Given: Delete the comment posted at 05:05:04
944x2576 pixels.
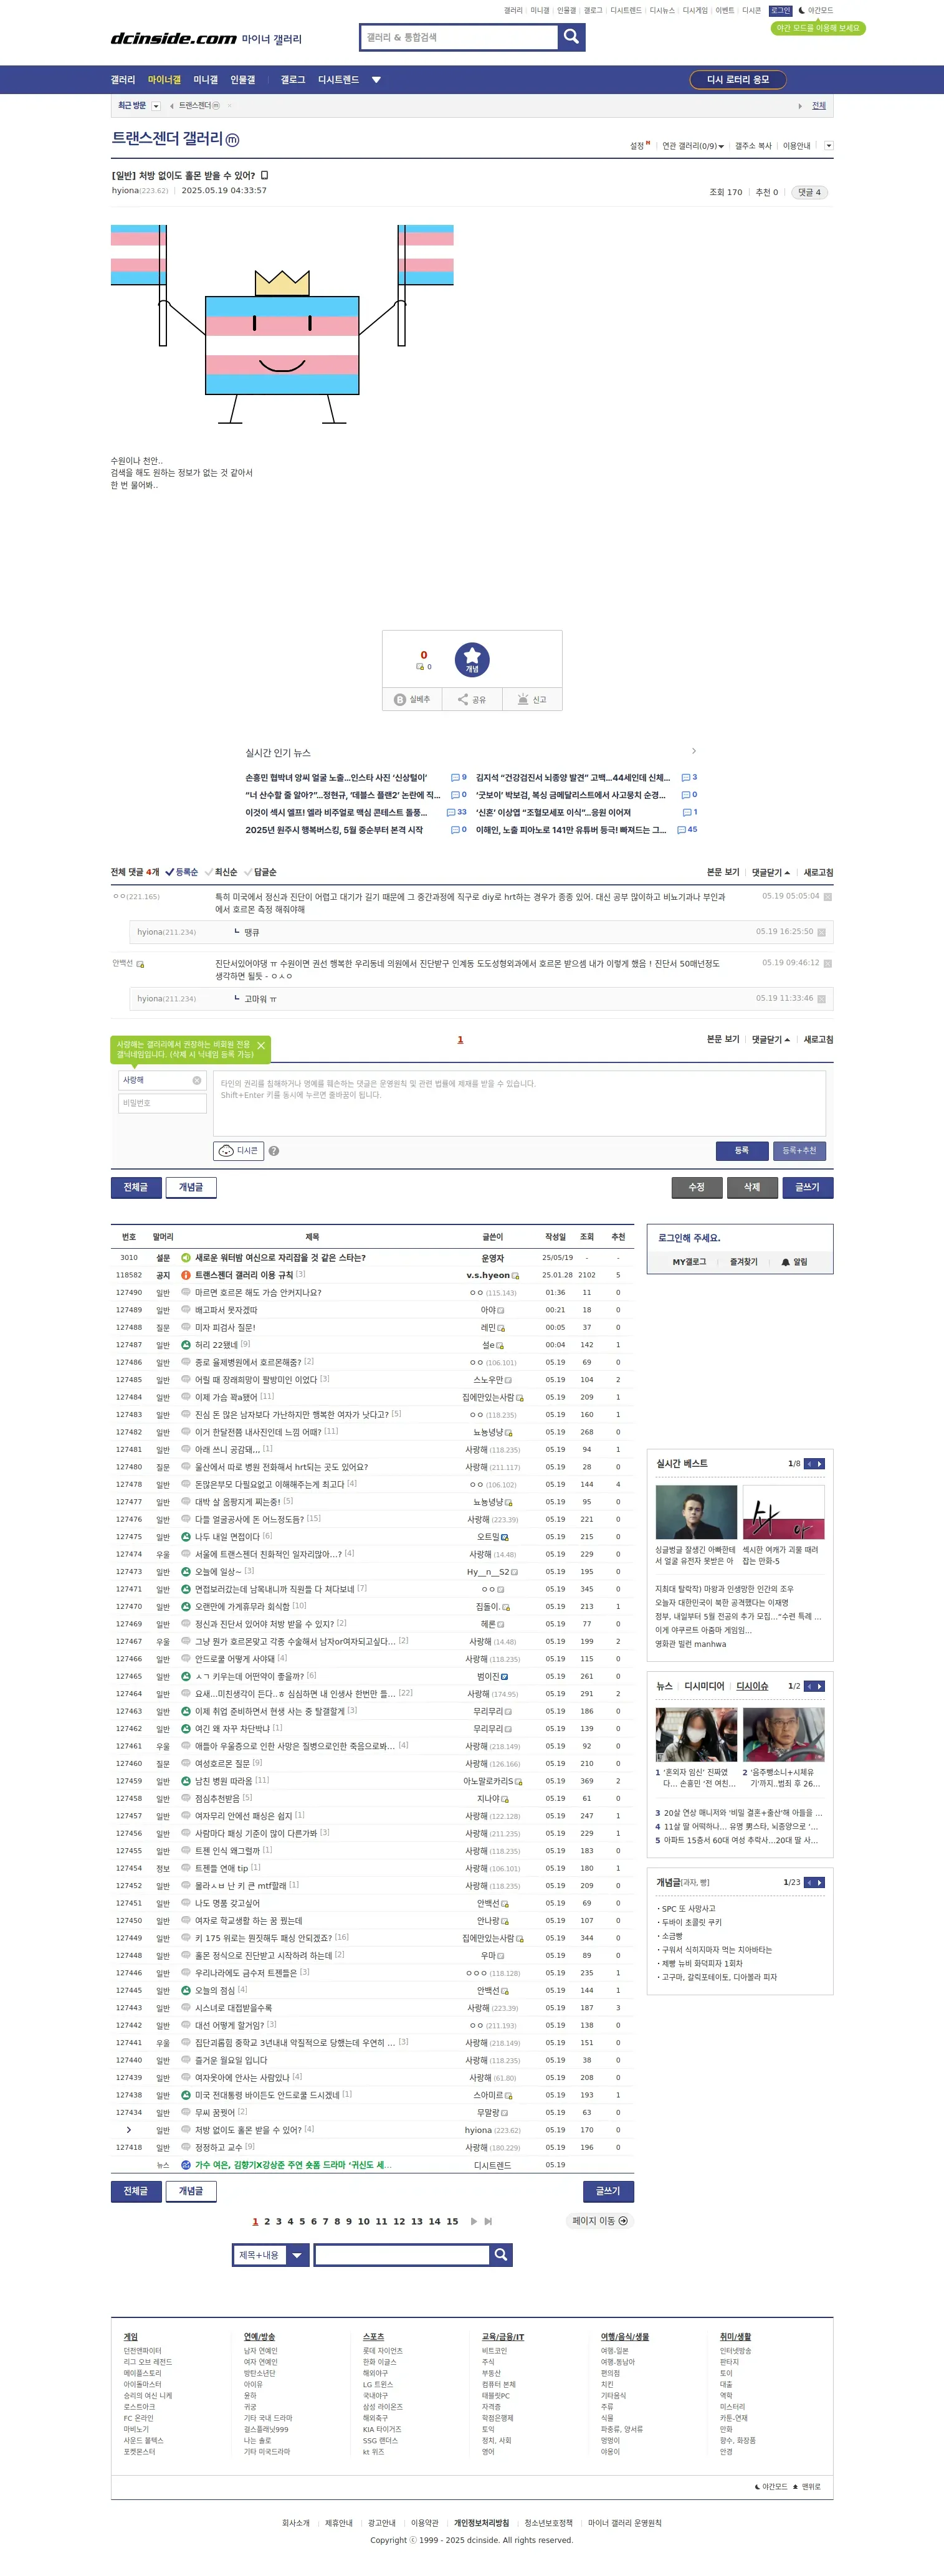Looking at the screenshot, I should pyautogui.click(x=827, y=897).
